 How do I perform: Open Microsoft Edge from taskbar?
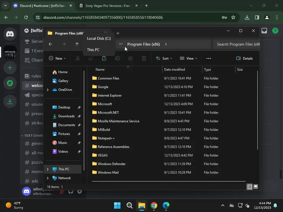tap(166, 205)
